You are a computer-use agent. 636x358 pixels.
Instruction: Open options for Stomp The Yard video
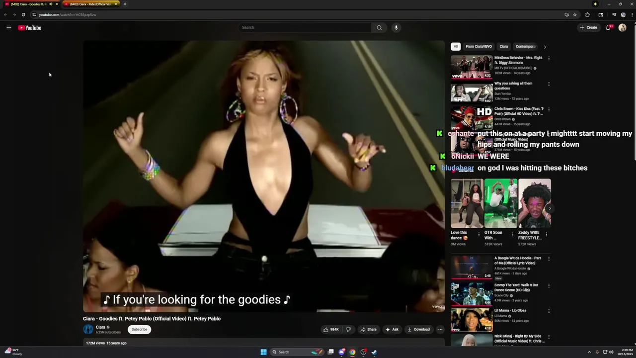[549, 285]
